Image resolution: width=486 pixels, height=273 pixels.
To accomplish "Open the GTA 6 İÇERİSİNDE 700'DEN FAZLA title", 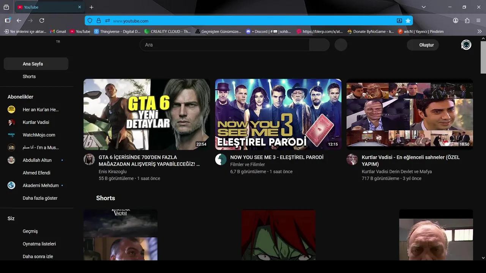I will pos(149,160).
